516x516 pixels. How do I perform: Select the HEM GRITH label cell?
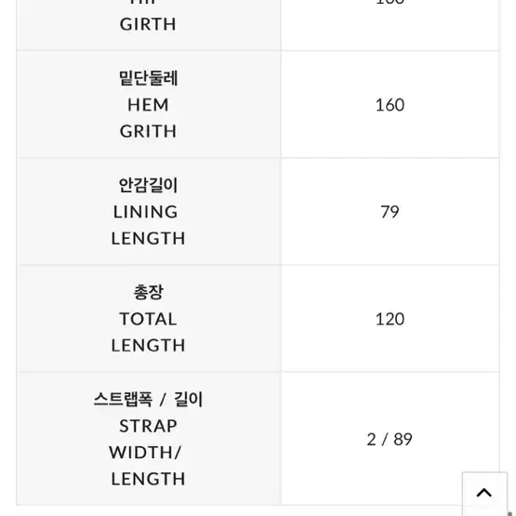pos(149,104)
